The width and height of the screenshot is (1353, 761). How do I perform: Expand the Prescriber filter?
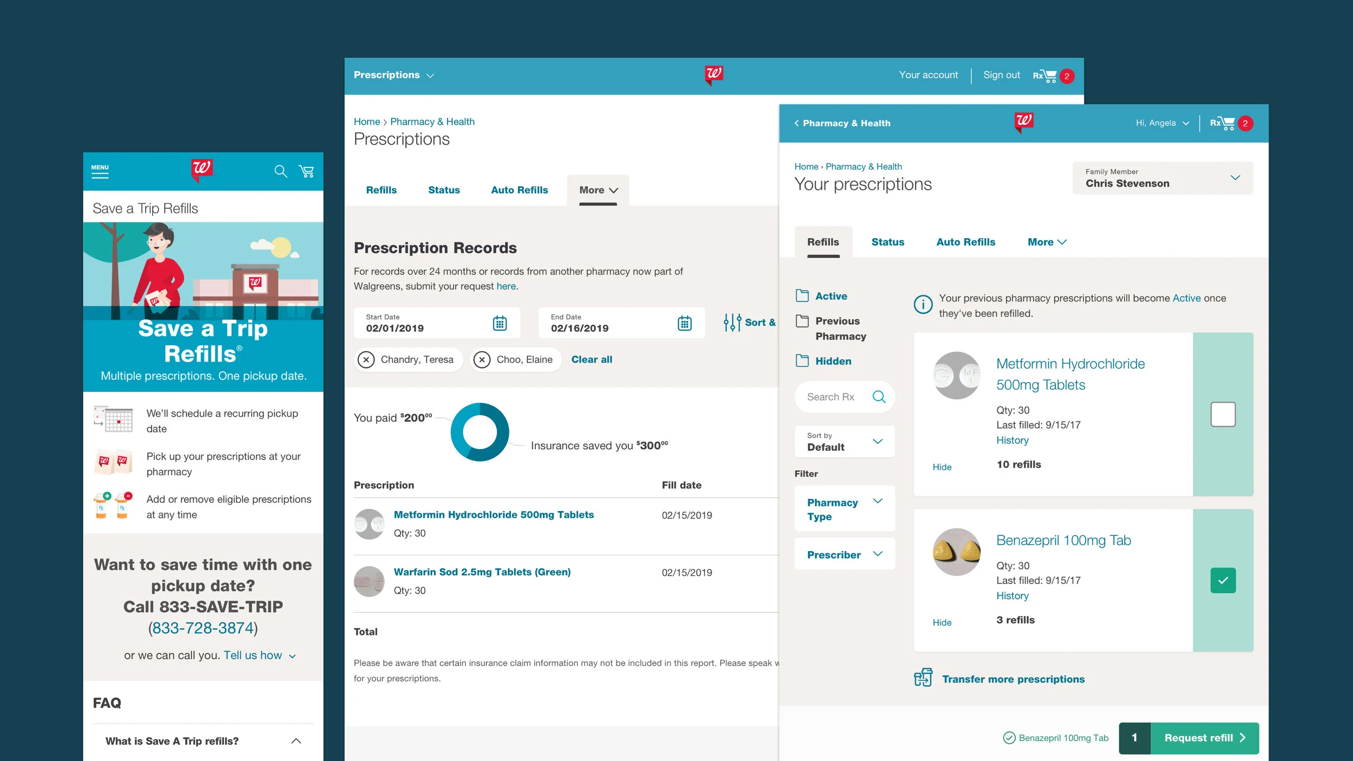(844, 554)
